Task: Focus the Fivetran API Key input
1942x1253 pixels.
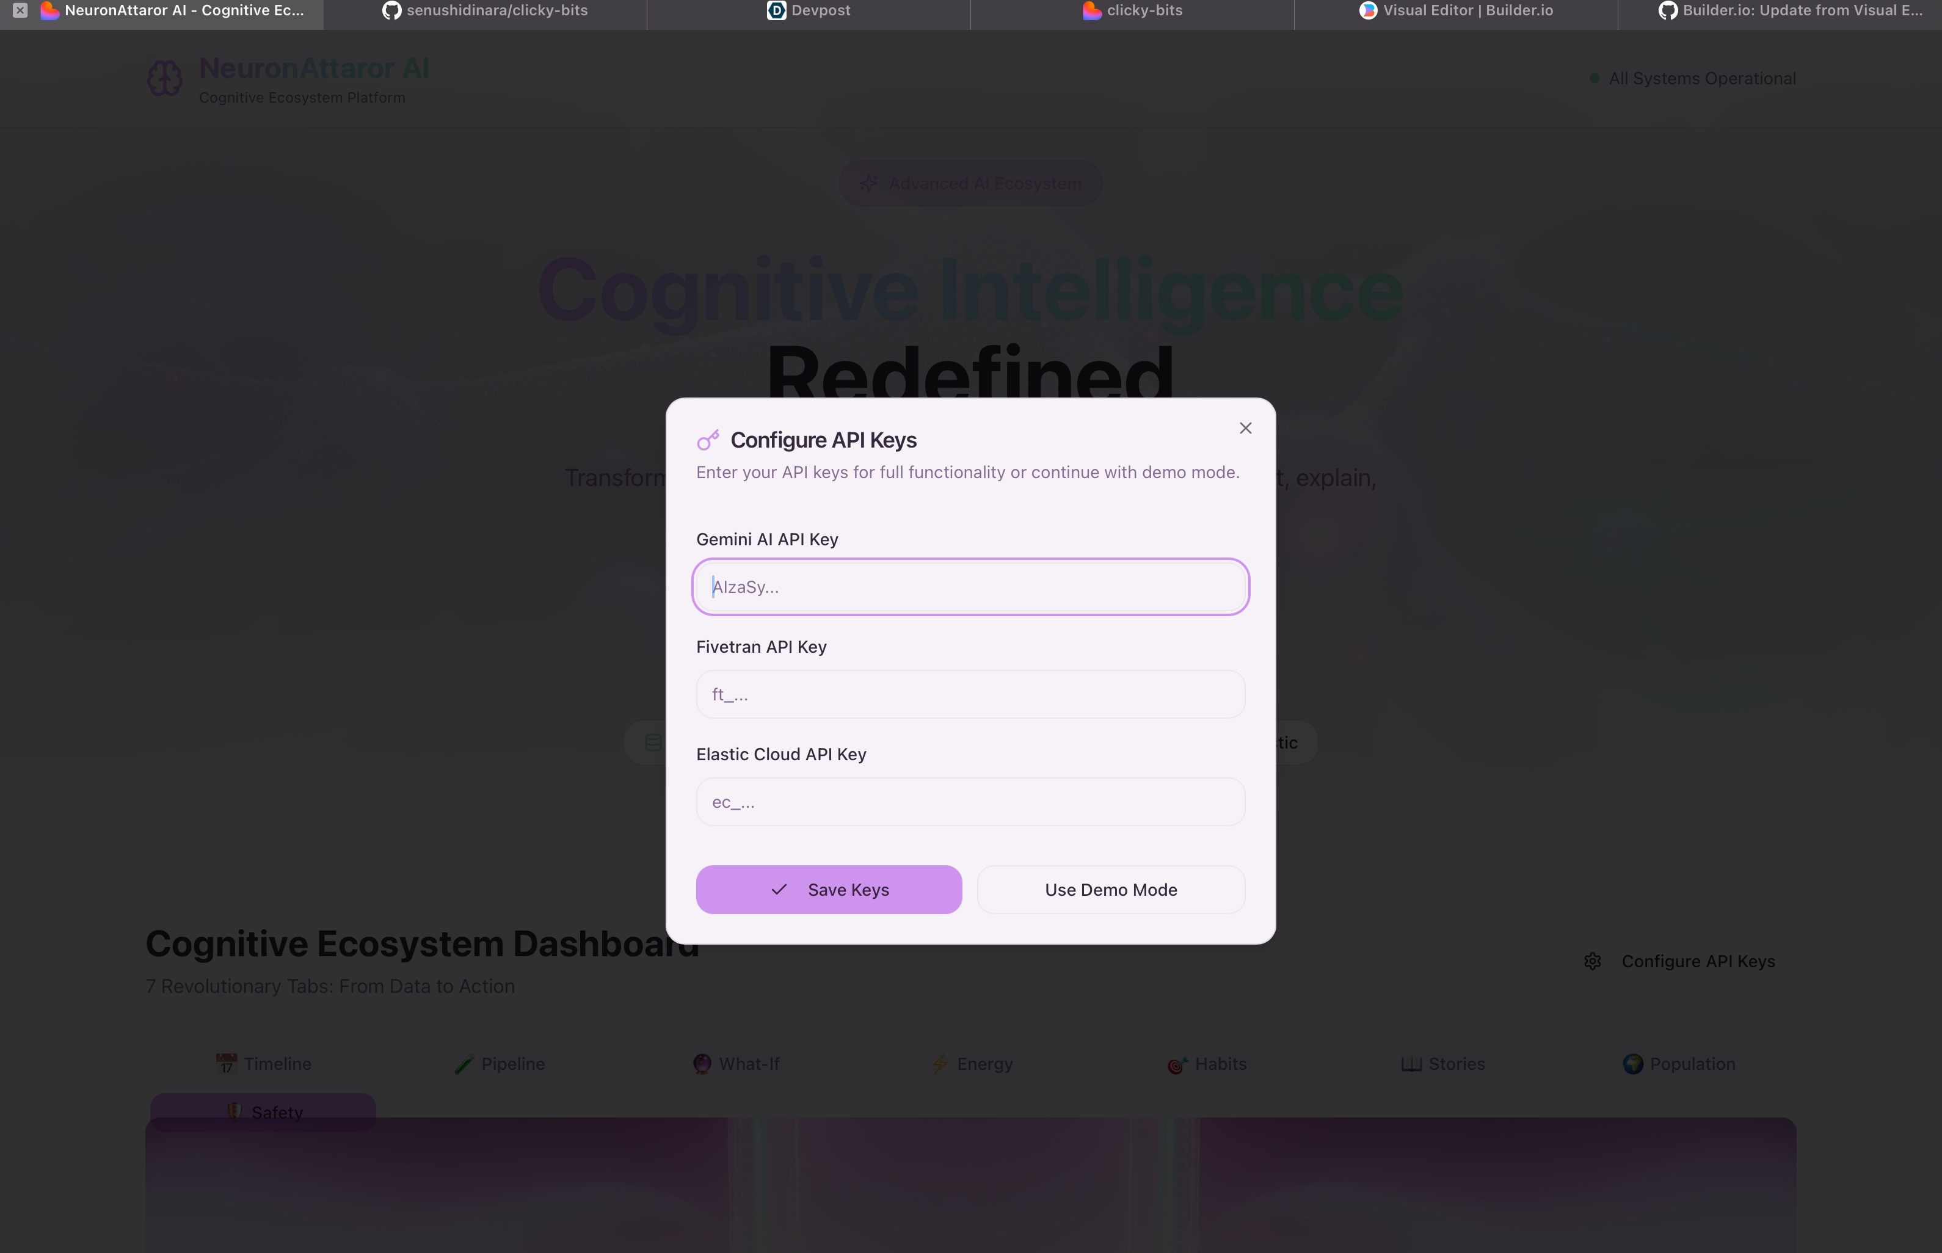Action: 970,694
